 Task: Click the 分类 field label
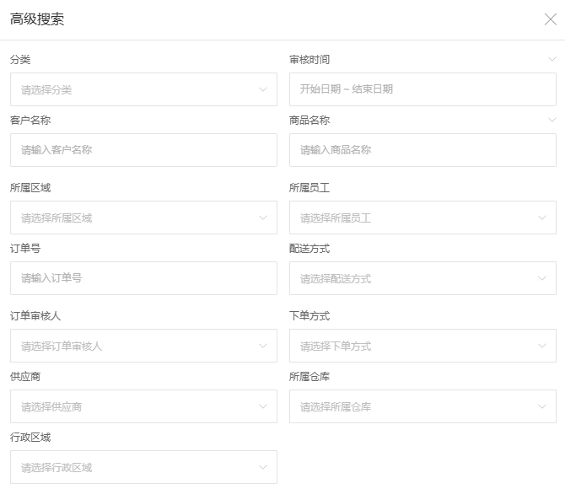coord(20,60)
